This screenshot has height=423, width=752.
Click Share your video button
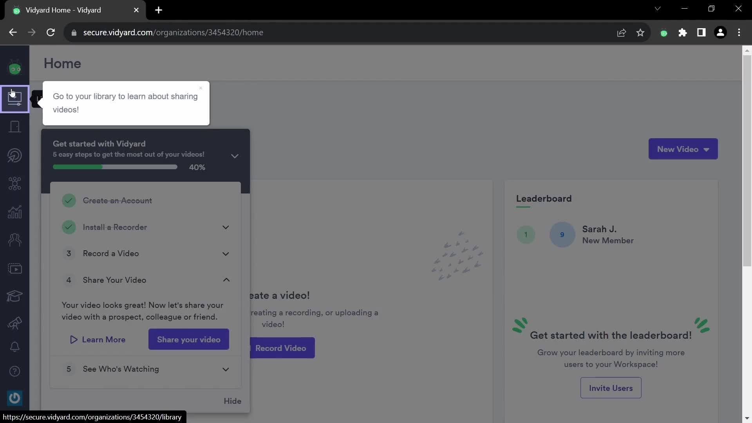click(x=188, y=339)
